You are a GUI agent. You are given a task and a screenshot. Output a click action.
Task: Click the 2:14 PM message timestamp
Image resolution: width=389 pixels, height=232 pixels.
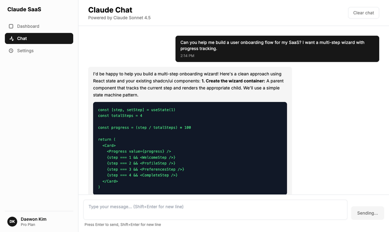187,56
